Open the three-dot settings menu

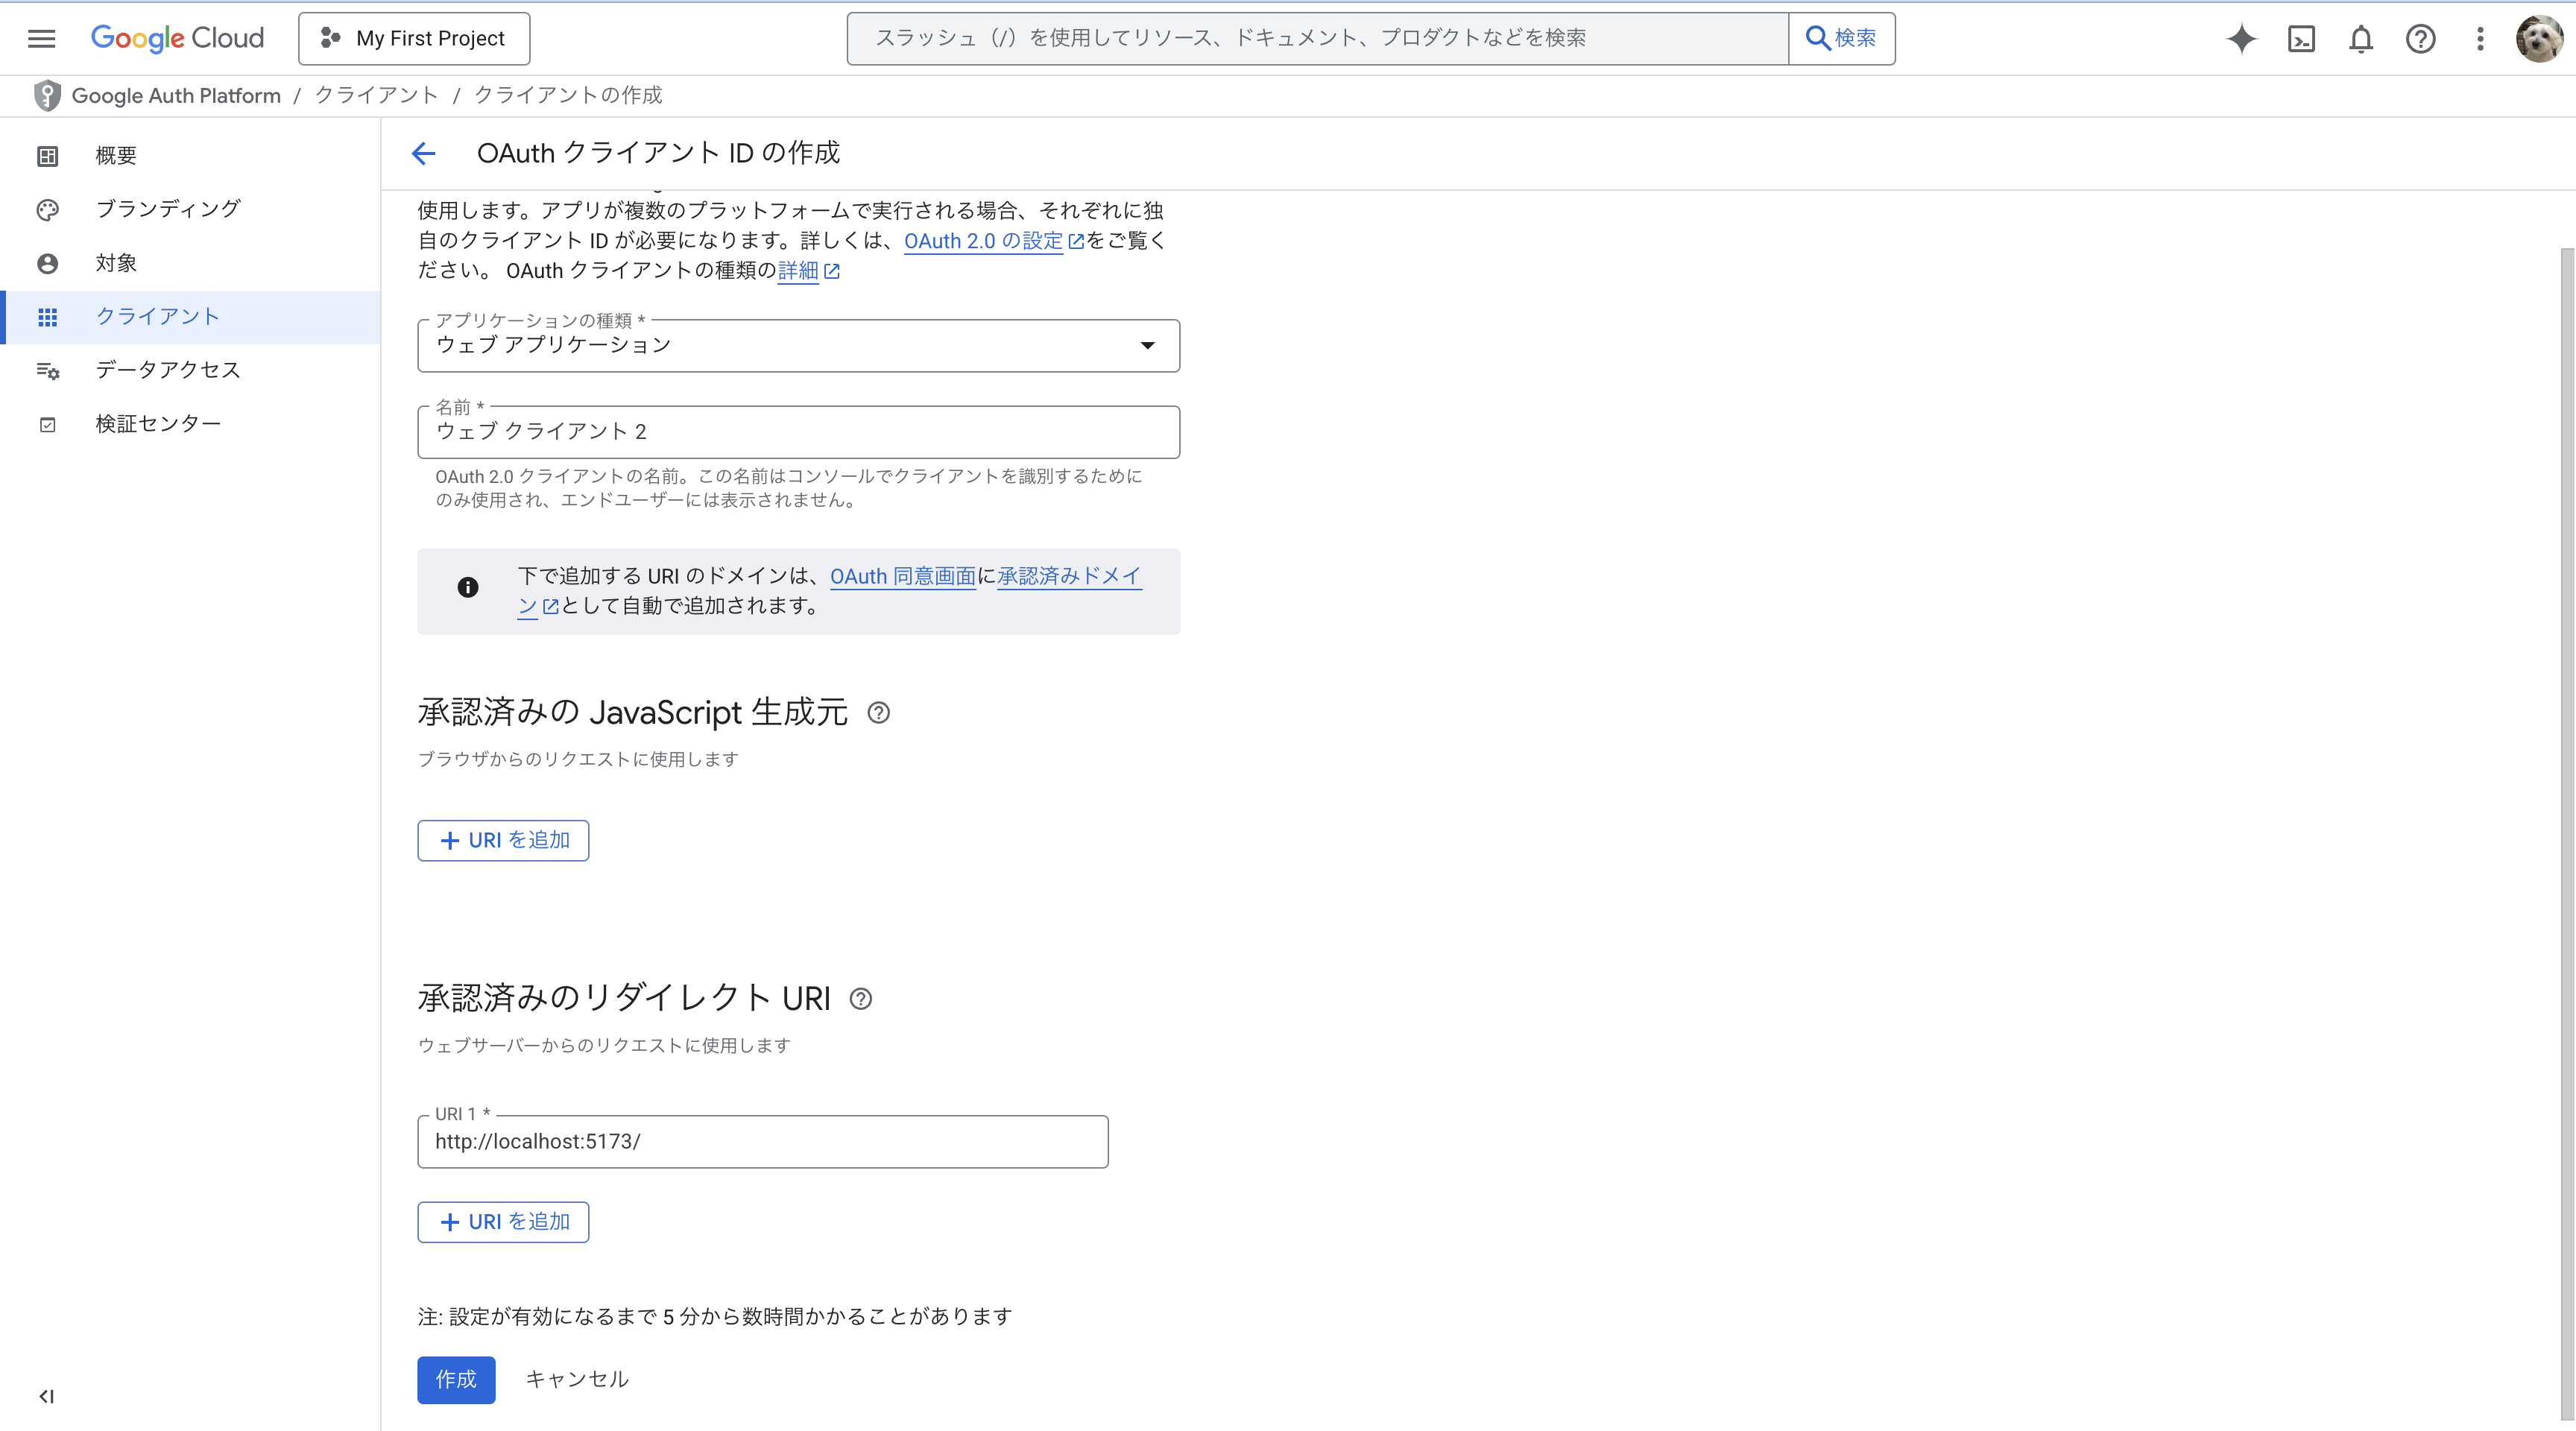pyautogui.click(x=2480, y=38)
